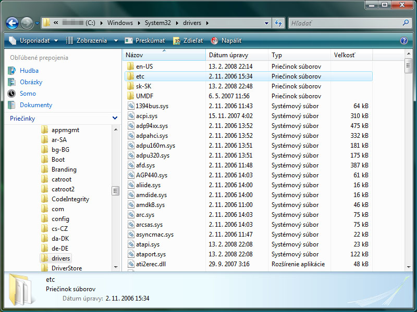Click file list scroll down arrow

[x=409, y=267]
